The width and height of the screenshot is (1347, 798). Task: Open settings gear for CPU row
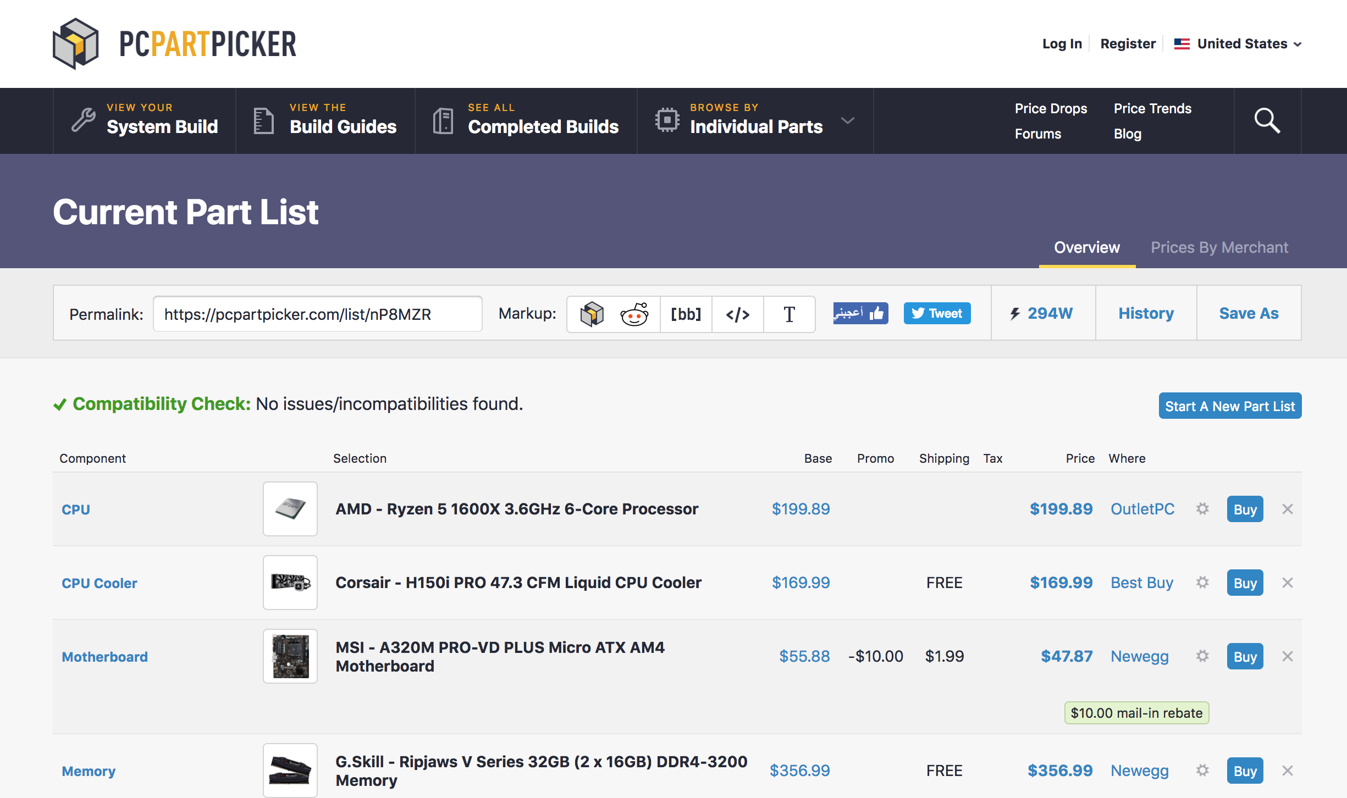1202,509
